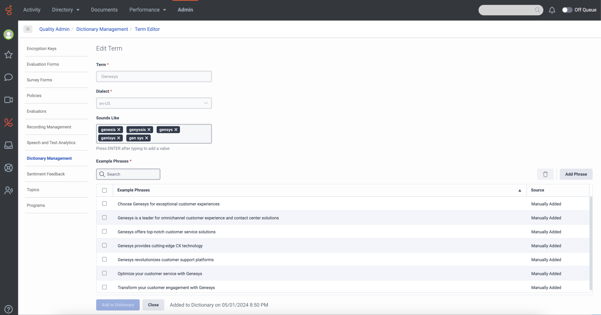
Task: Check the select-all Example Phrases checkbox
Action: click(104, 190)
